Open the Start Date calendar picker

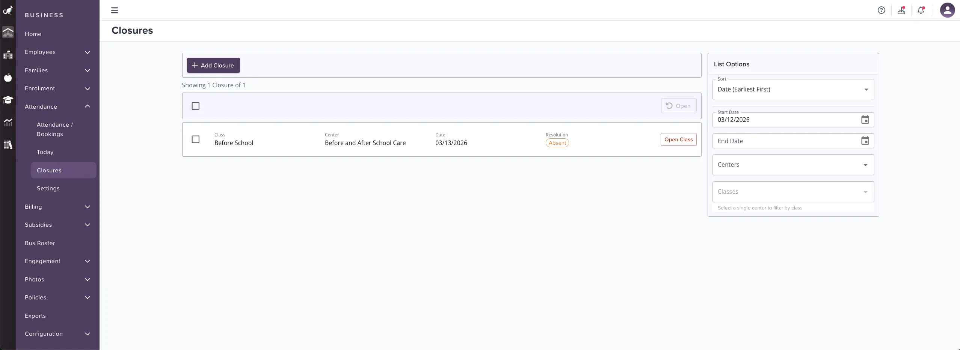(865, 120)
